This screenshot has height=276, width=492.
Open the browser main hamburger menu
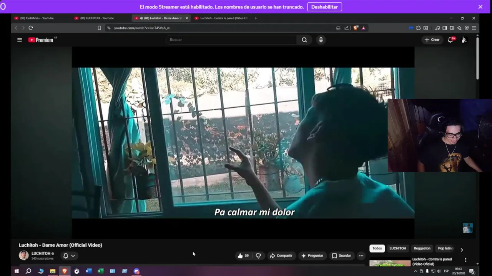(474, 28)
